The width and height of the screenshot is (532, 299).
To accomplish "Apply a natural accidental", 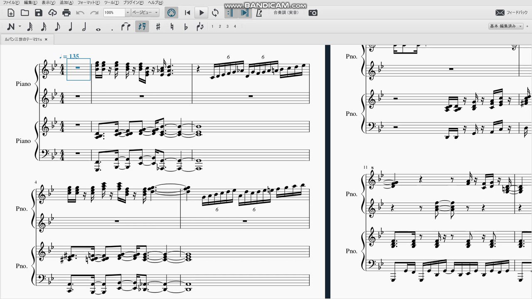I will [x=172, y=27].
